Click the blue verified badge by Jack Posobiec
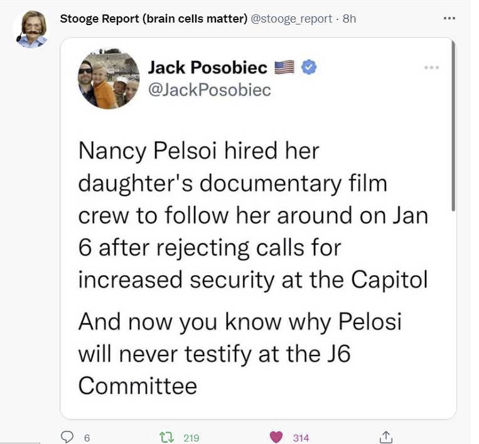 [309, 67]
